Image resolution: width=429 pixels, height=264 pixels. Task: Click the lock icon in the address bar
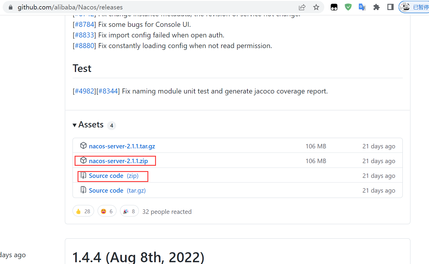[x=11, y=7]
